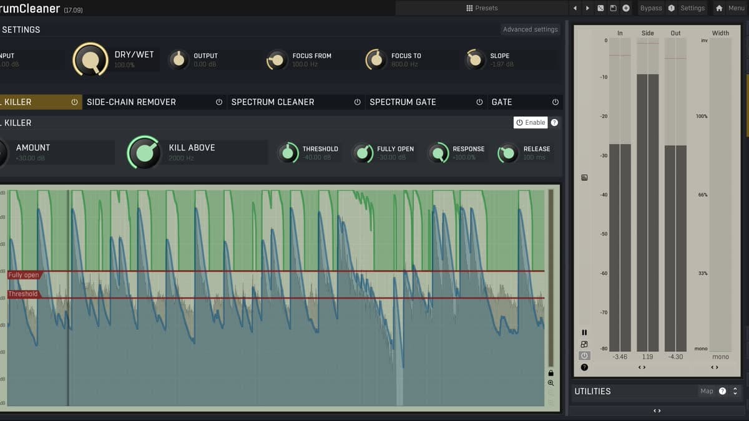Click the graph lock icon
The image size is (749, 421).
click(551, 373)
